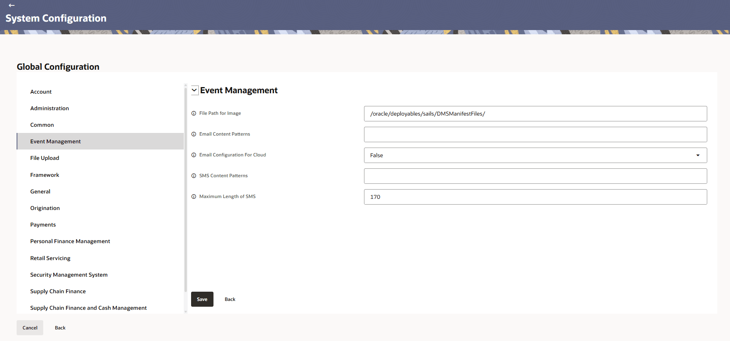The height and width of the screenshot is (341, 730).
Task: Click info icon beside SMS Content Patterns
Action: [194, 176]
